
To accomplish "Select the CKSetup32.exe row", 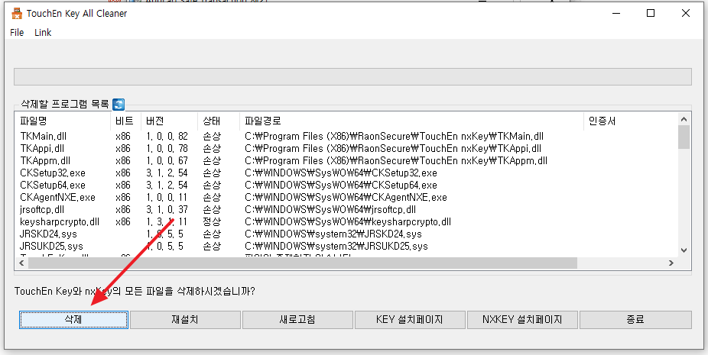I will point(347,173).
